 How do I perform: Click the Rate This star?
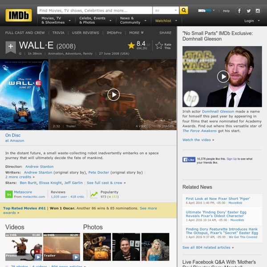point(159,46)
